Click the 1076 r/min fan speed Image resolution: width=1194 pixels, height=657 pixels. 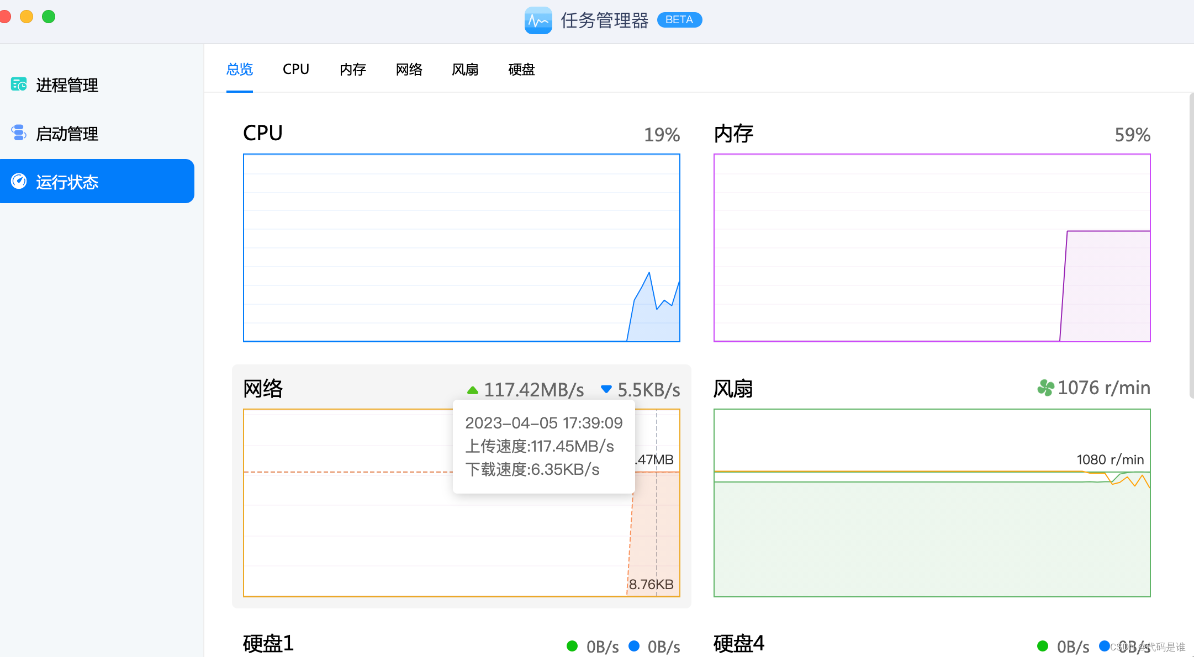1104,388
